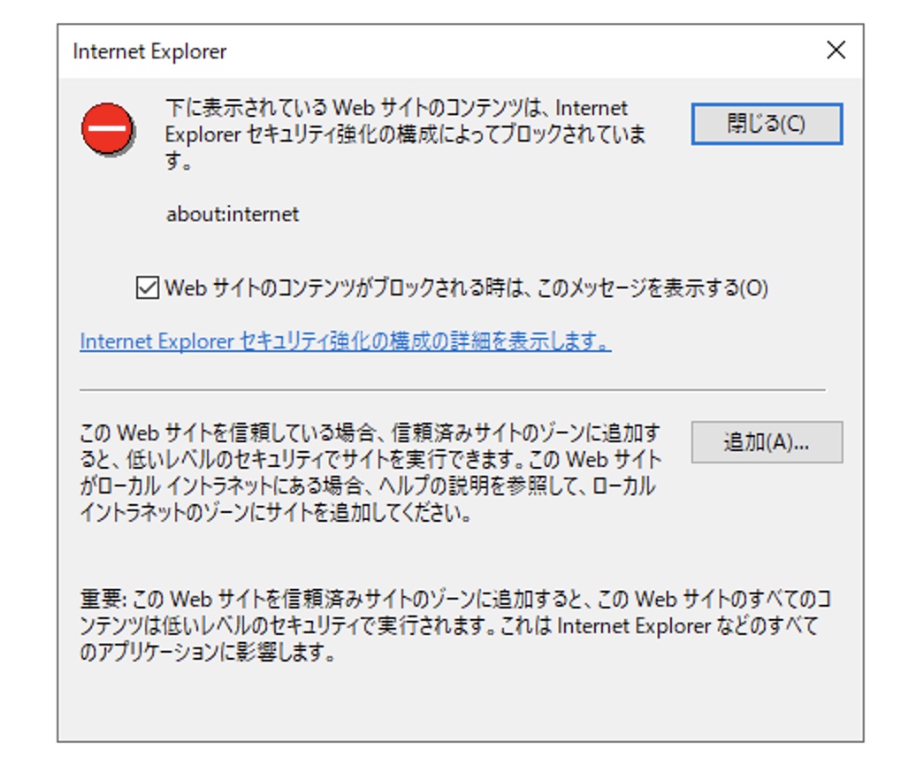Click the 追加(A)... button to add trusted site
The height and width of the screenshot is (773, 916).
point(768,442)
